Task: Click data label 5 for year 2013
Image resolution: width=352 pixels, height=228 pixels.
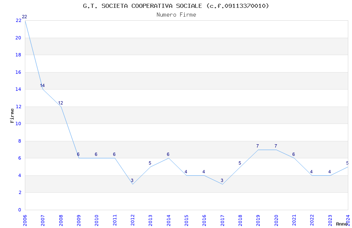Action: pyautogui.click(x=150, y=163)
